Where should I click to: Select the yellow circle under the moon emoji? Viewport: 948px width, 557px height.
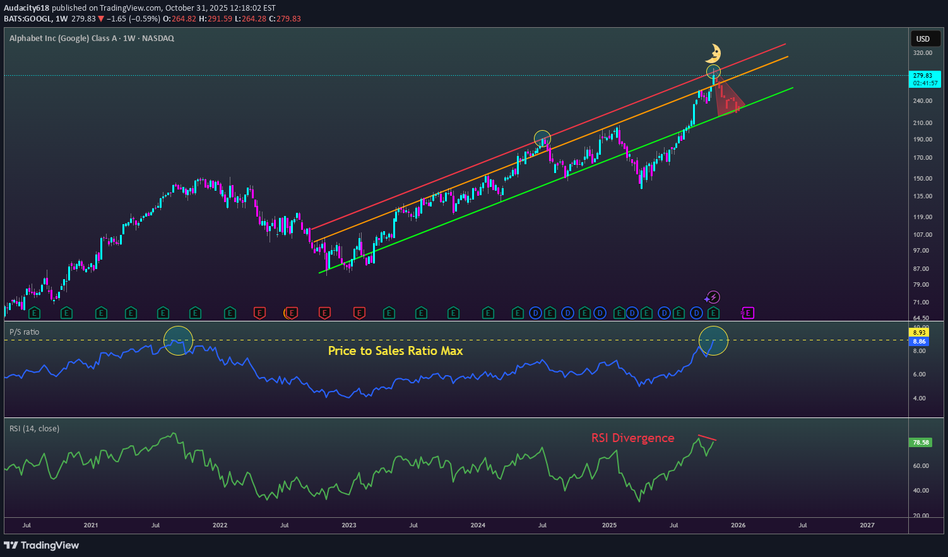[713, 71]
